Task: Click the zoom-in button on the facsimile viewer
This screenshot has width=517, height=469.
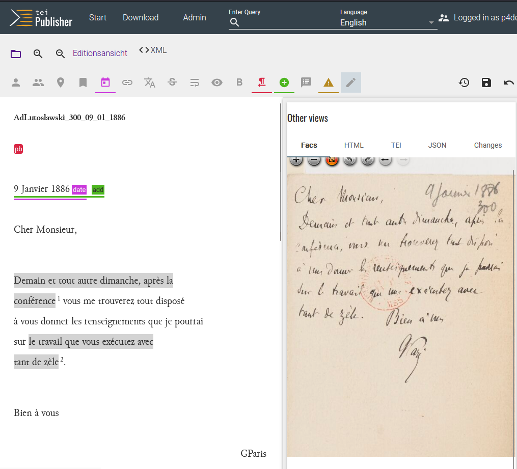Action: pyautogui.click(x=296, y=159)
